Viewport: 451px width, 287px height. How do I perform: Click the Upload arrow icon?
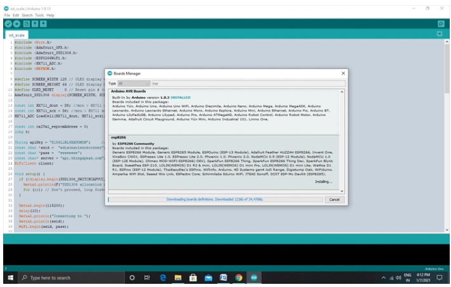pyautogui.click(x=16, y=23)
